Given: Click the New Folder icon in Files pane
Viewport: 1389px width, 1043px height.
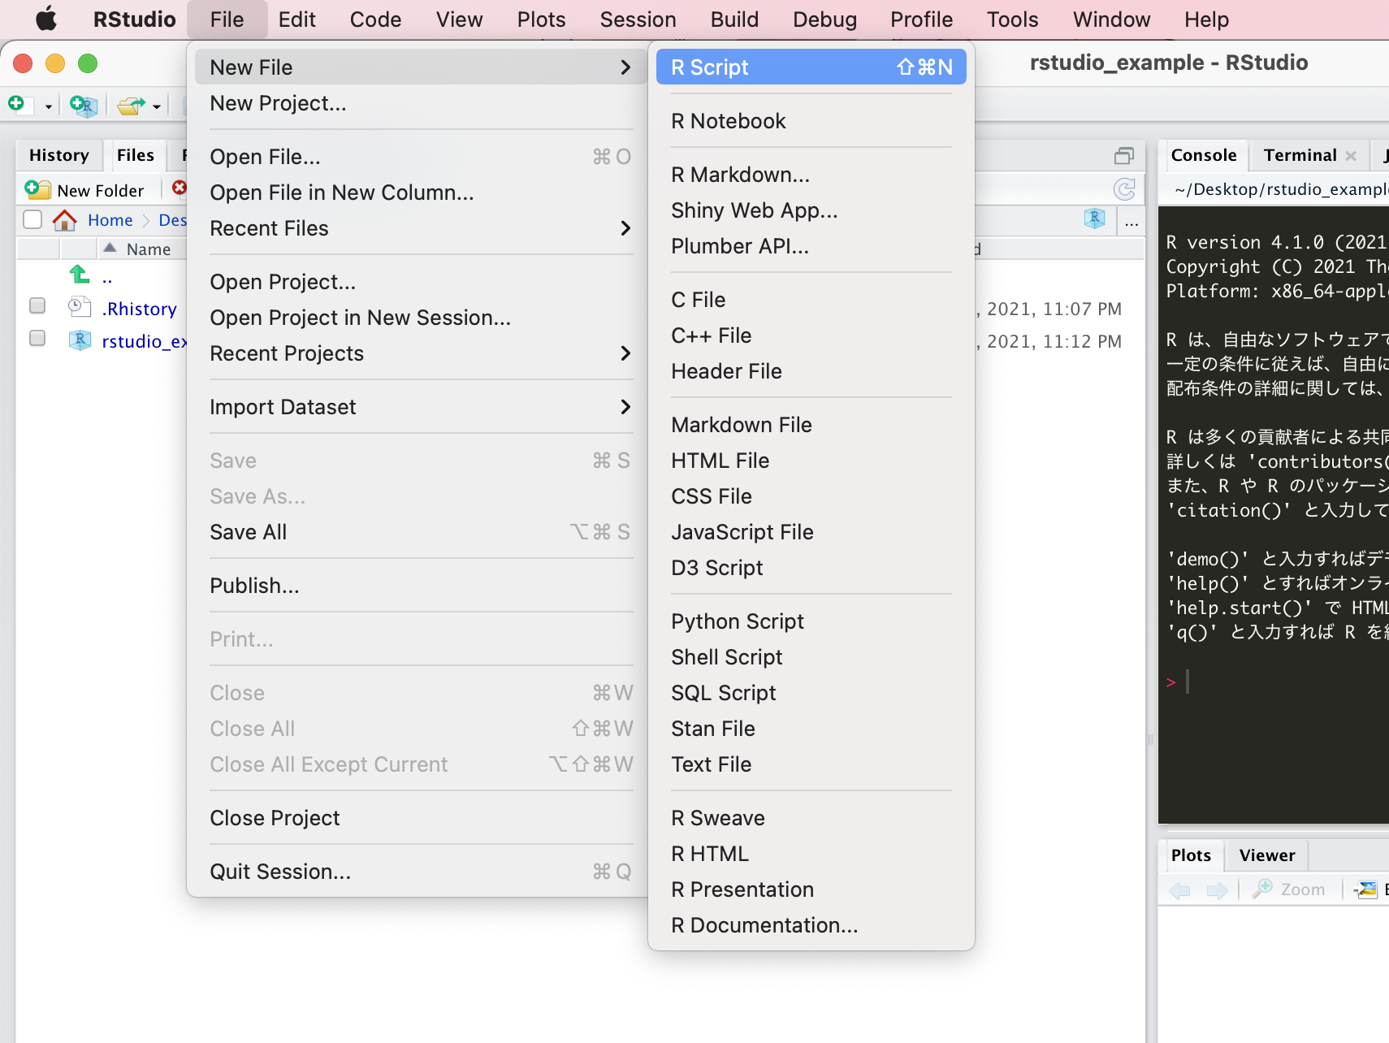Looking at the screenshot, I should coord(37,190).
